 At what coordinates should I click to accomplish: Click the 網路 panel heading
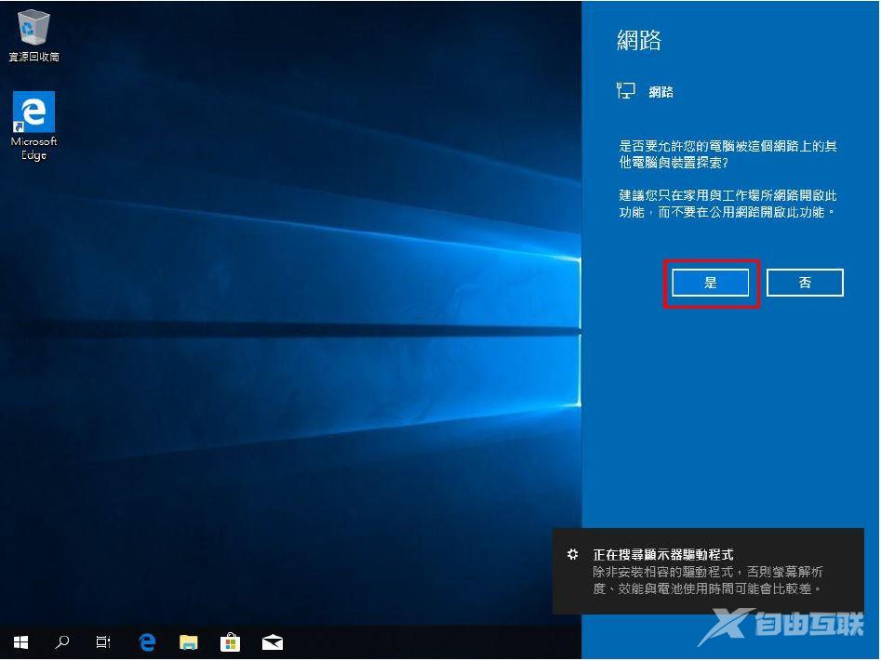pyautogui.click(x=639, y=40)
